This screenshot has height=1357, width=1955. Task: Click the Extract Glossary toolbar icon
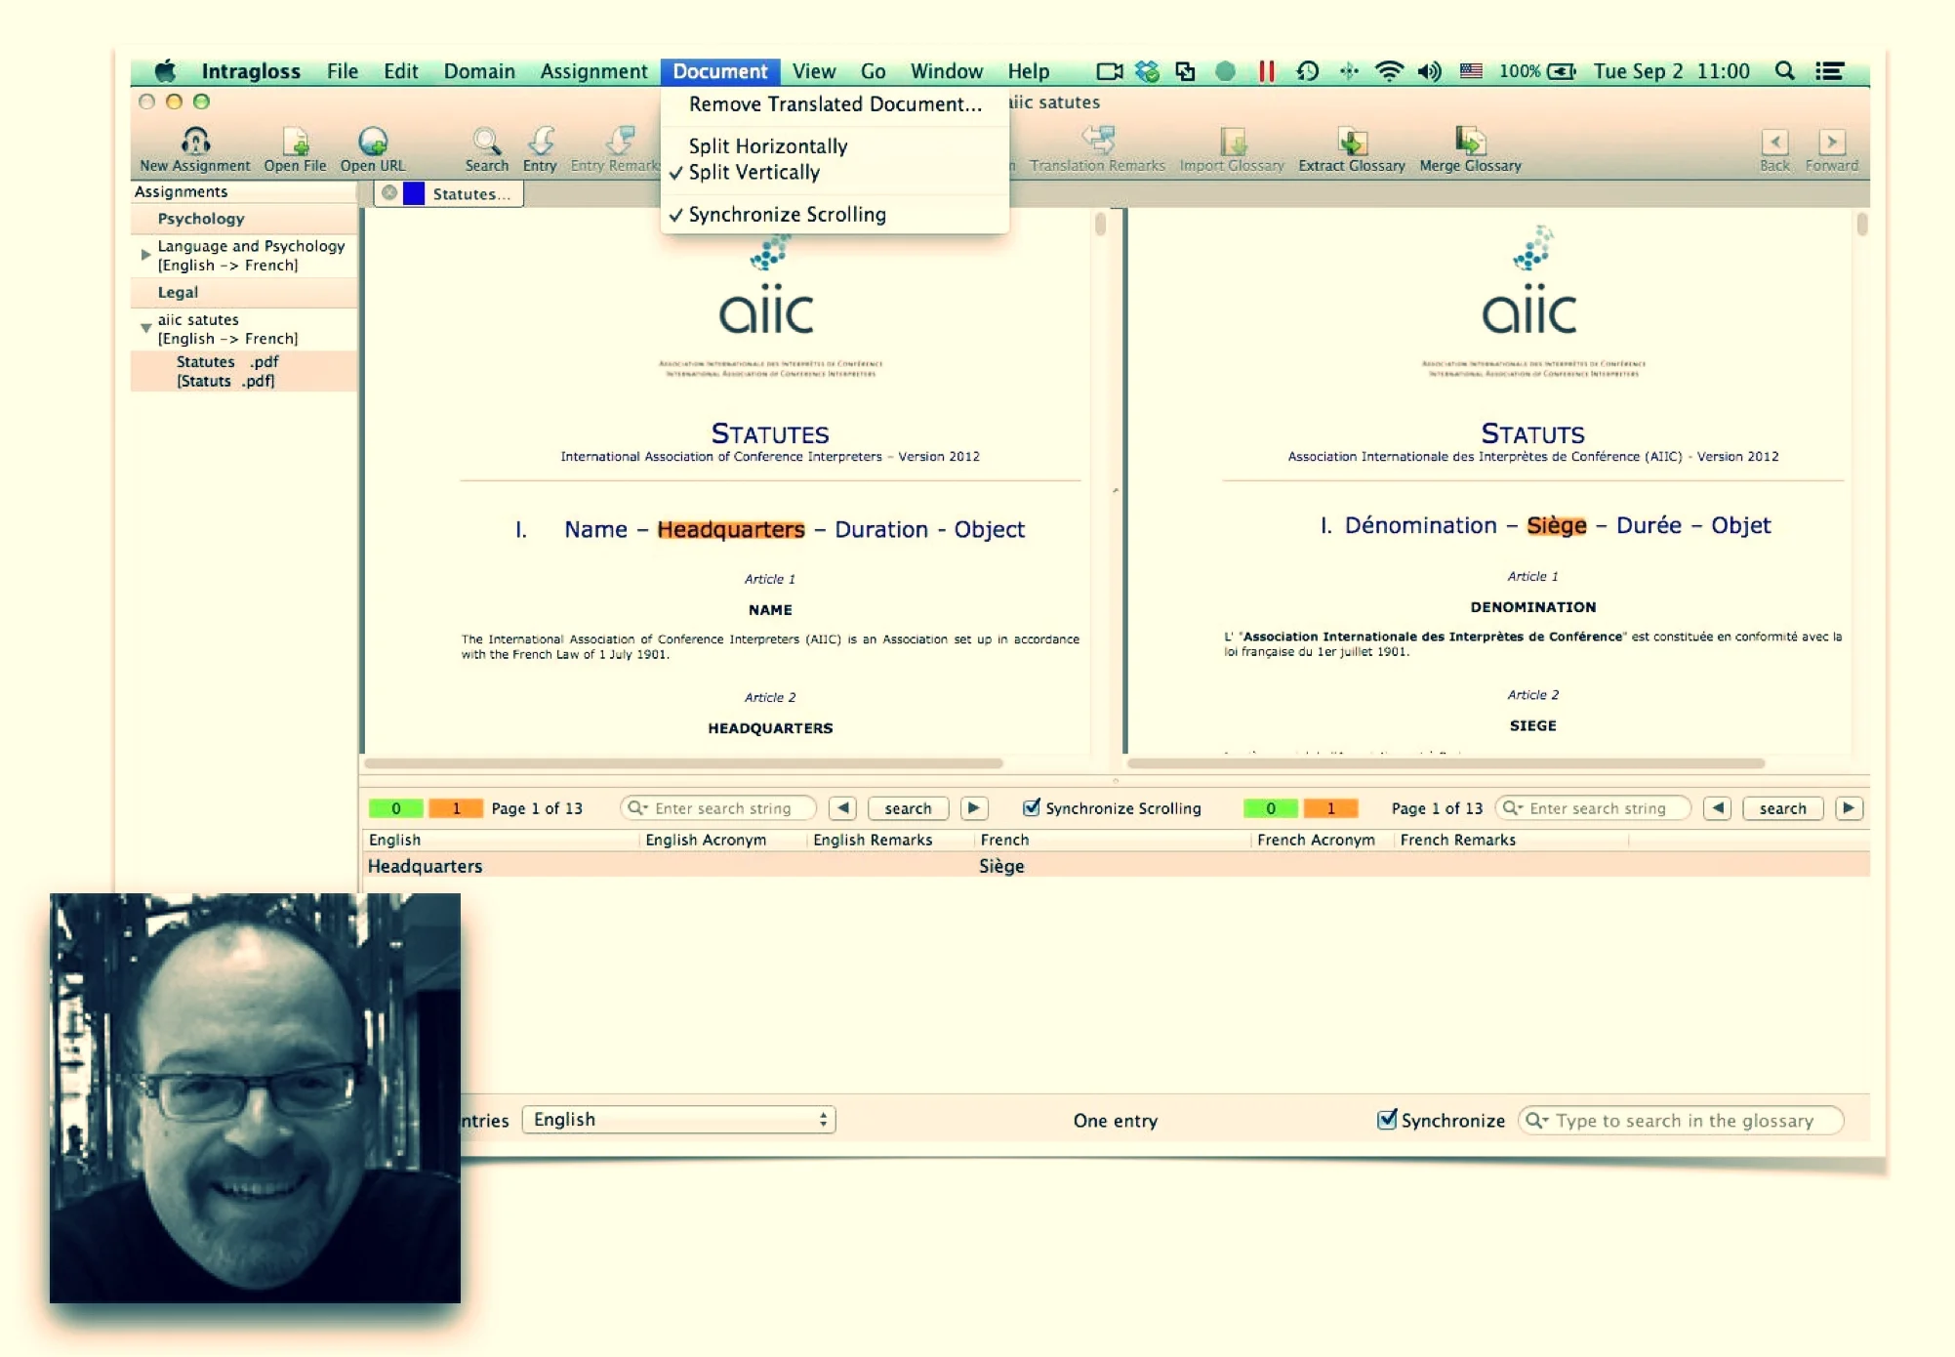pyautogui.click(x=1352, y=142)
